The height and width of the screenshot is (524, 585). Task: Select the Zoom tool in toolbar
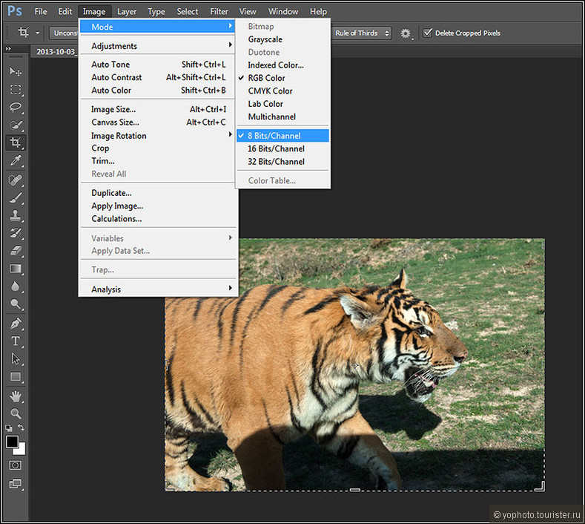pyautogui.click(x=16, y=413)
